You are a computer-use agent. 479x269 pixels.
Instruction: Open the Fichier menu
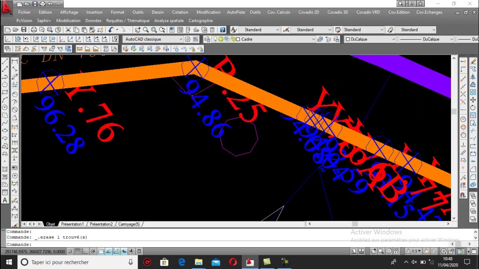[24, 12]
